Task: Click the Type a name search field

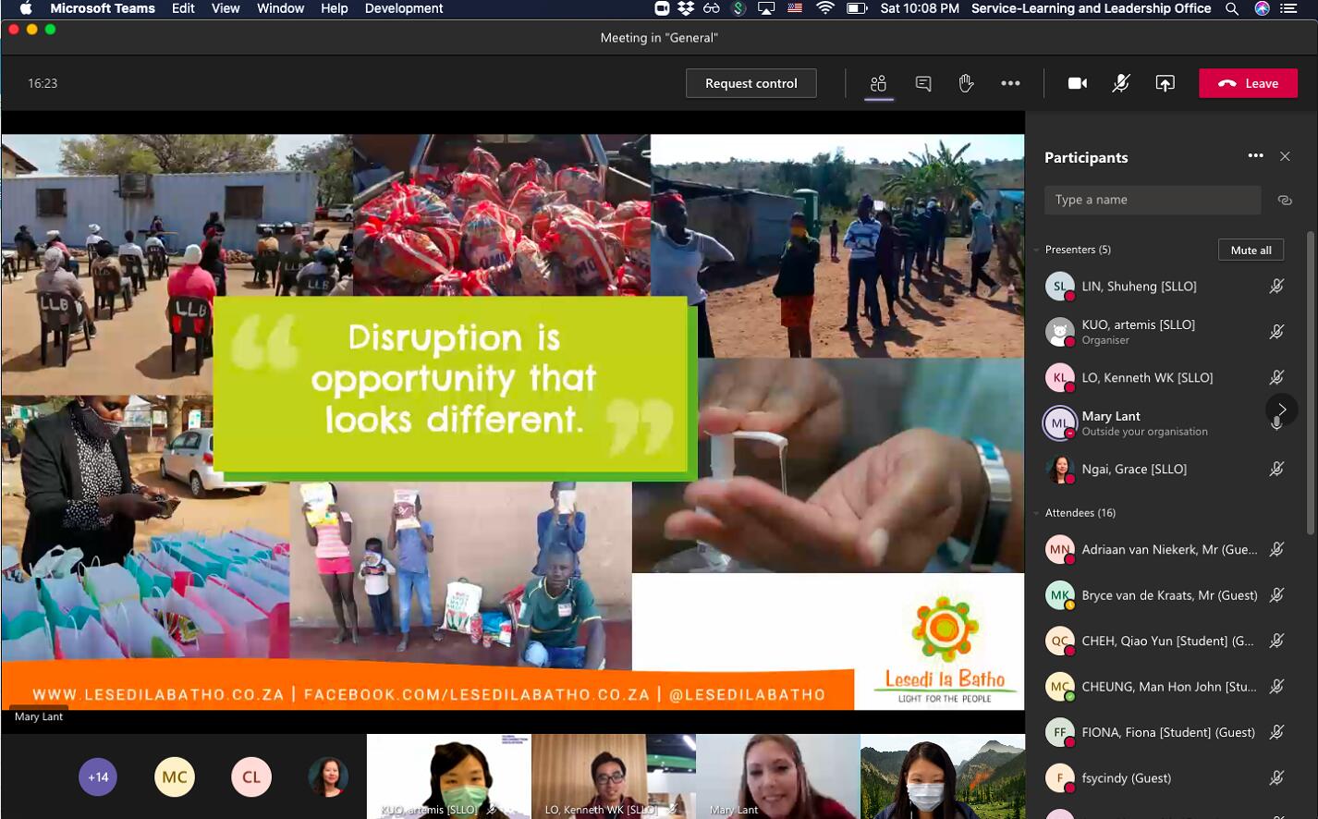Action: pos(1152,200)
